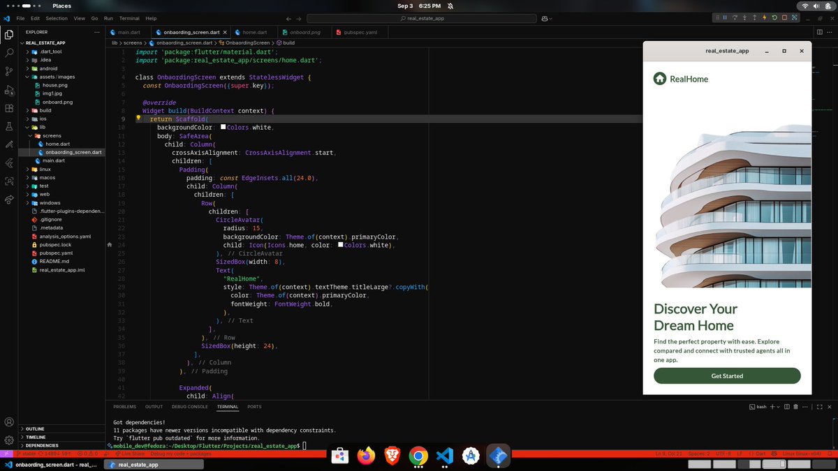Open the Testing flask icon view
The image size is (838, 471).
pyautogui.click(x=9, y=126)
